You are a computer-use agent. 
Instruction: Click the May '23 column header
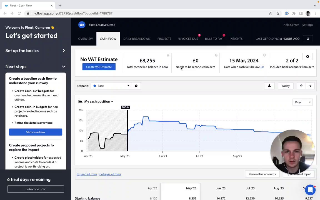tap(191, 188)
